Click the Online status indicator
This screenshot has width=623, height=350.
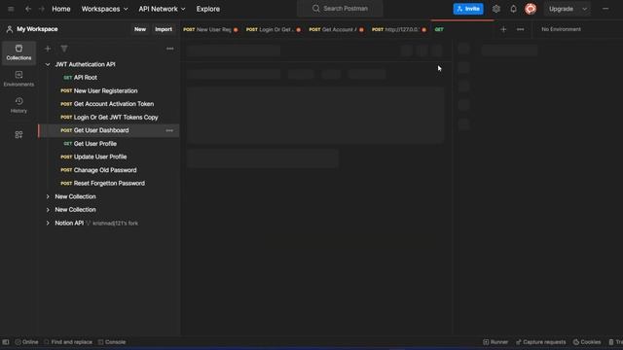pyautogui.click(x=26, y=342)
